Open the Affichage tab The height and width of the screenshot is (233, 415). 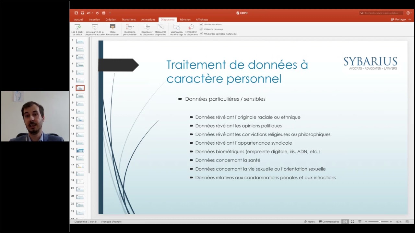click(202, 19)
